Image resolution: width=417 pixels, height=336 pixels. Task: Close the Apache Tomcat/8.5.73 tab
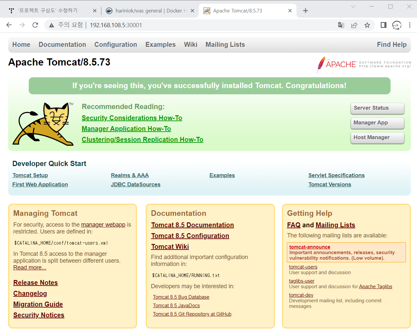coord(290,11)
